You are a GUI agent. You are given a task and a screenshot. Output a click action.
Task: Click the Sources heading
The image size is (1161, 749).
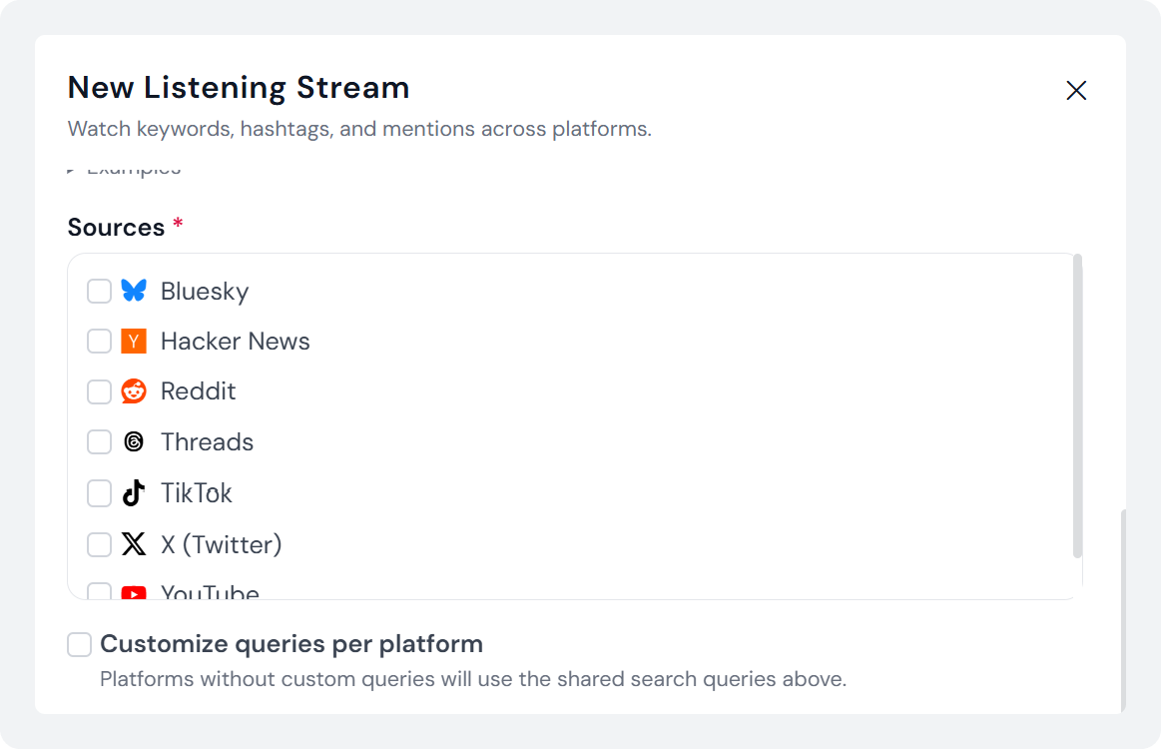tap(116, 228)
